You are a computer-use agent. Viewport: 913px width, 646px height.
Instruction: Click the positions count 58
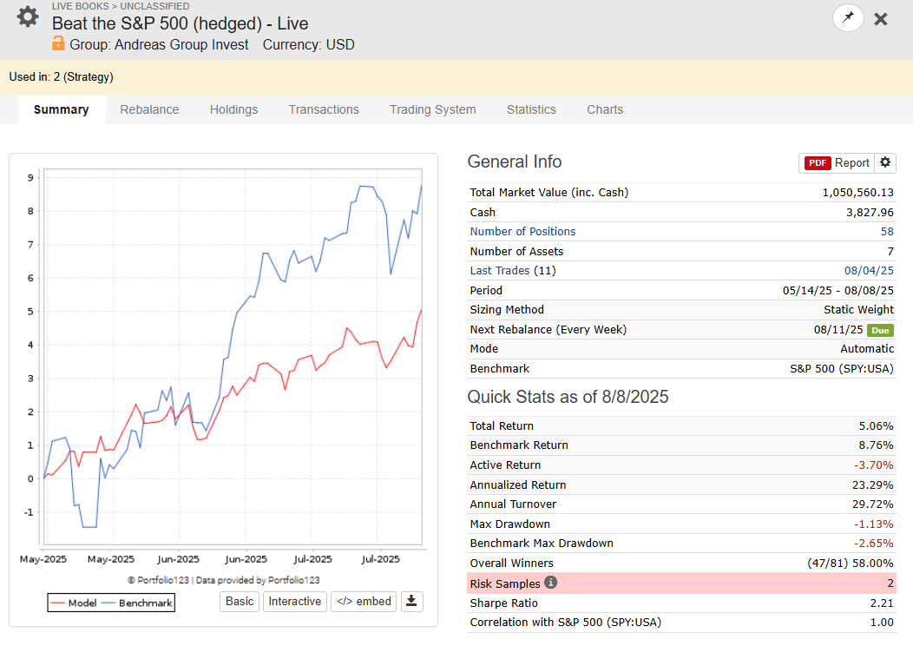tap(887, 232)
